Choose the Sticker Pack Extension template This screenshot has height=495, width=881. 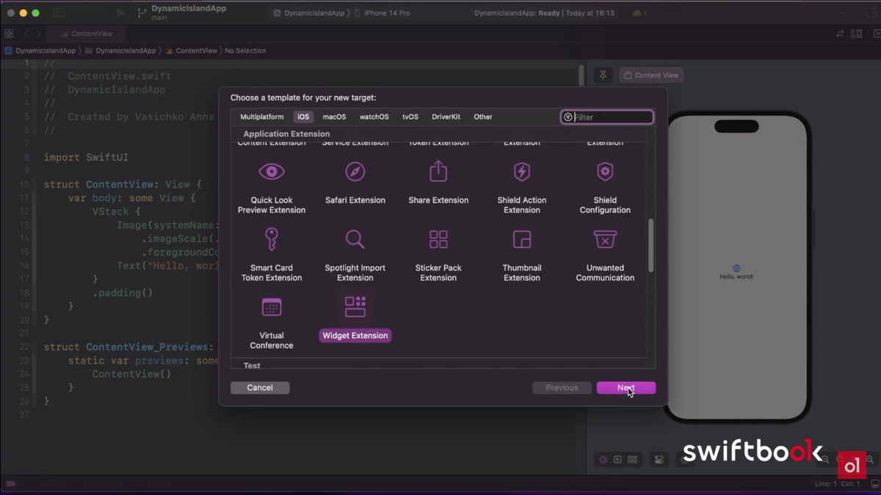tap(438, 254)
